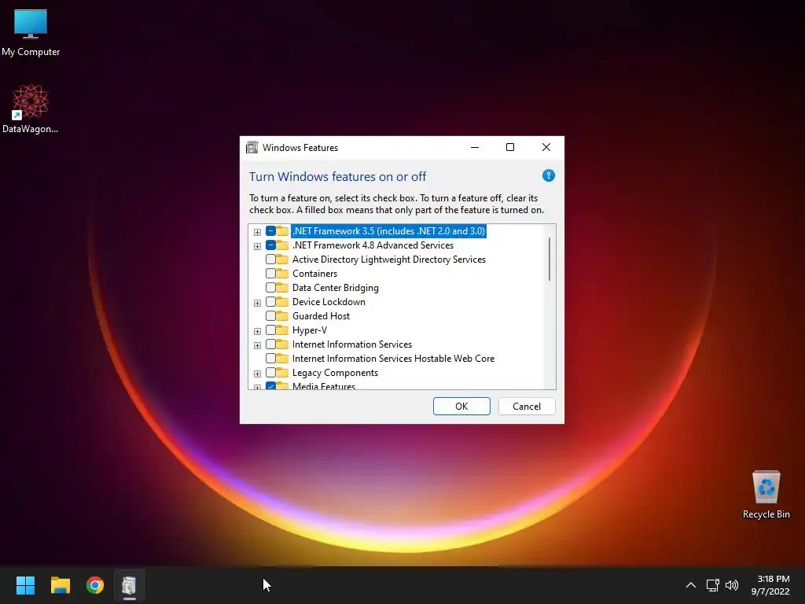This screenshot has height=604, width=805.
Task: Minimize the Windows Features window
Action: click(x=475, y=147)
